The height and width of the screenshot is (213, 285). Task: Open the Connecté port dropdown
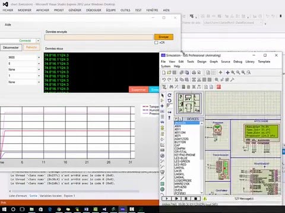pos(38,41)
